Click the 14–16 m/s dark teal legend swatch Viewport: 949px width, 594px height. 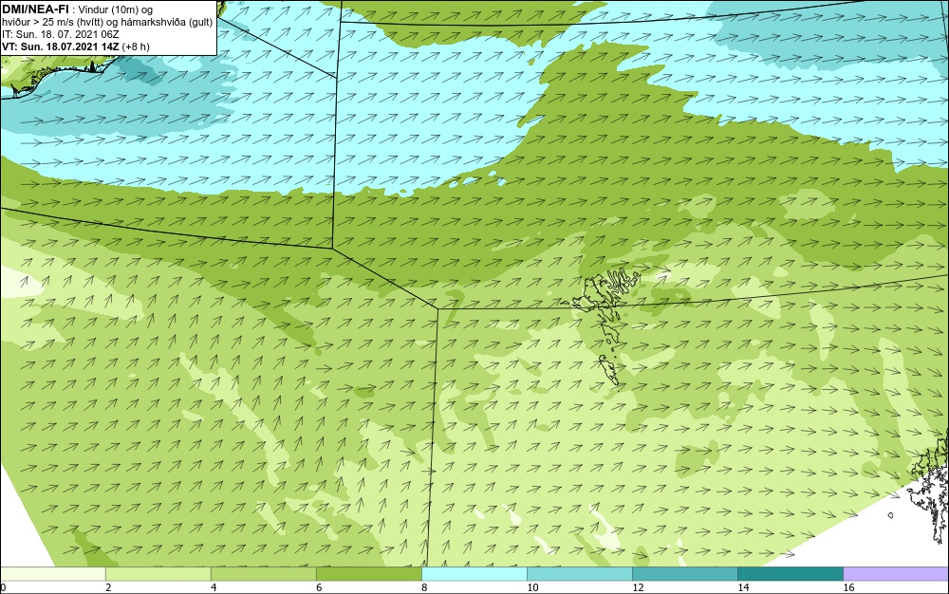point(790,574)
